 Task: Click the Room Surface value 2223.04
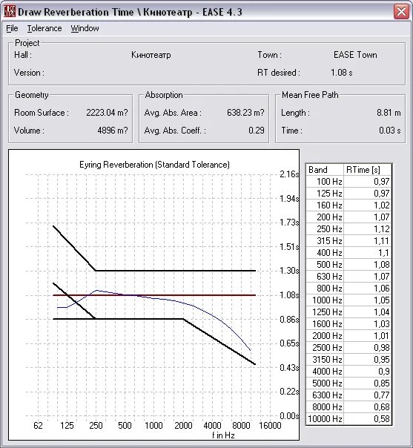click(107, 113)
